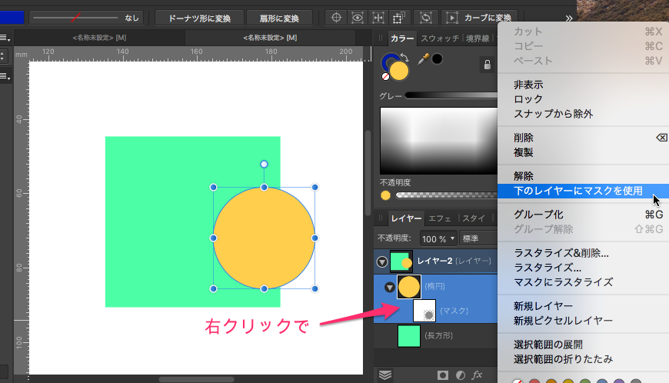The width and height of the screenshot is (669, 383).
Task: Collapse the レイヤー2 layer group
Action: [x=382, y=261]
